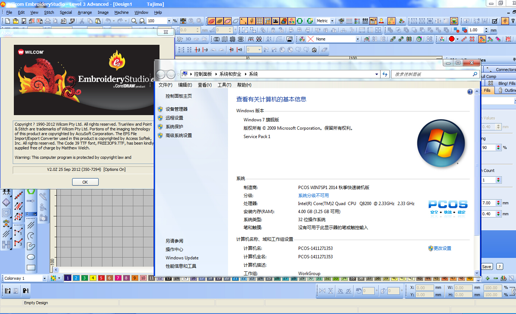The width and height of the screenshot is (516, 314).
Task: Open the Machine menu
Action: tap(122, 12)
